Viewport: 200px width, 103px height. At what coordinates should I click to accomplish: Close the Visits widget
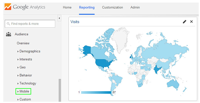[x=191, y=22]
